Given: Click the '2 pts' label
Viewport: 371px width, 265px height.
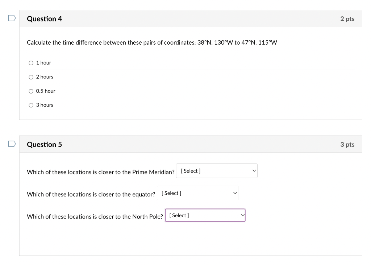Looking at the screenshot, I should [347, 19].
